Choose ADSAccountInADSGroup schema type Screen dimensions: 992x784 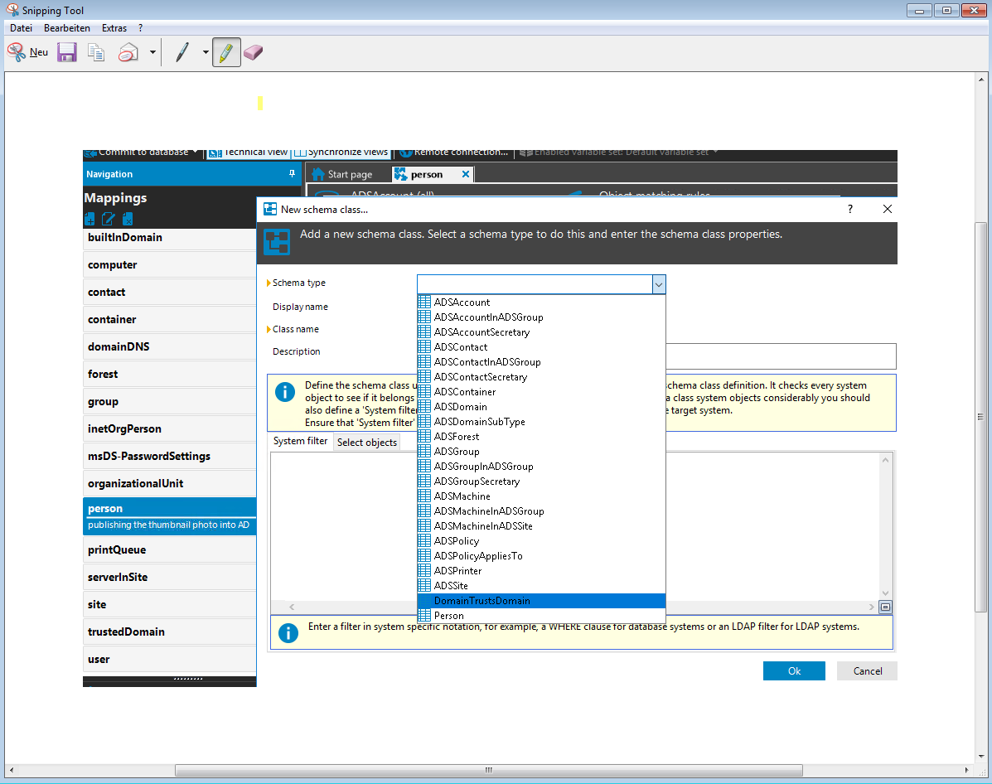pyautogui.click(x=541, y=317)
